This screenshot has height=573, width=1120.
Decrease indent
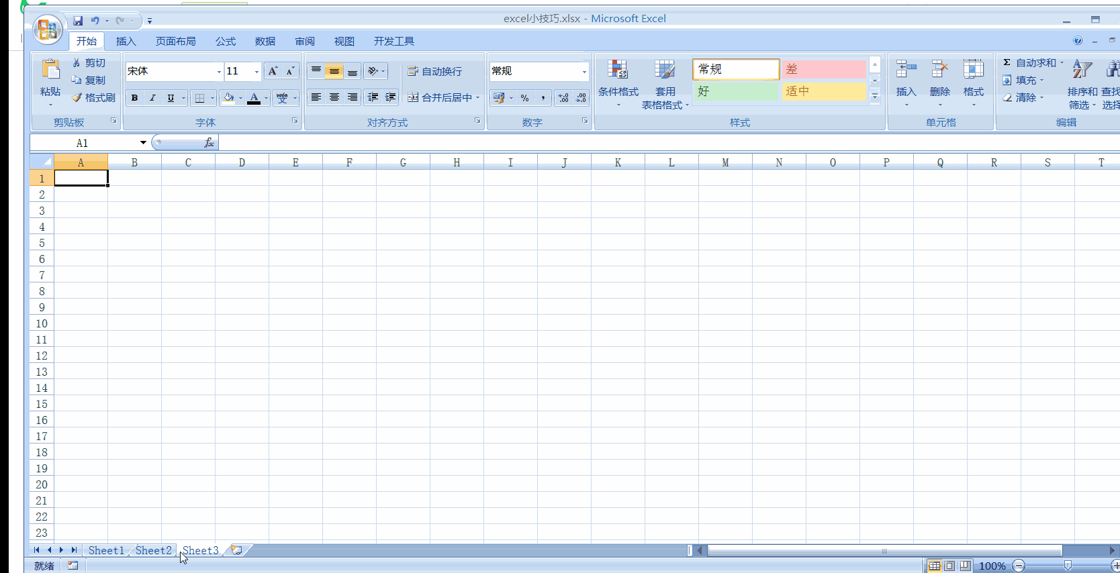373,97
